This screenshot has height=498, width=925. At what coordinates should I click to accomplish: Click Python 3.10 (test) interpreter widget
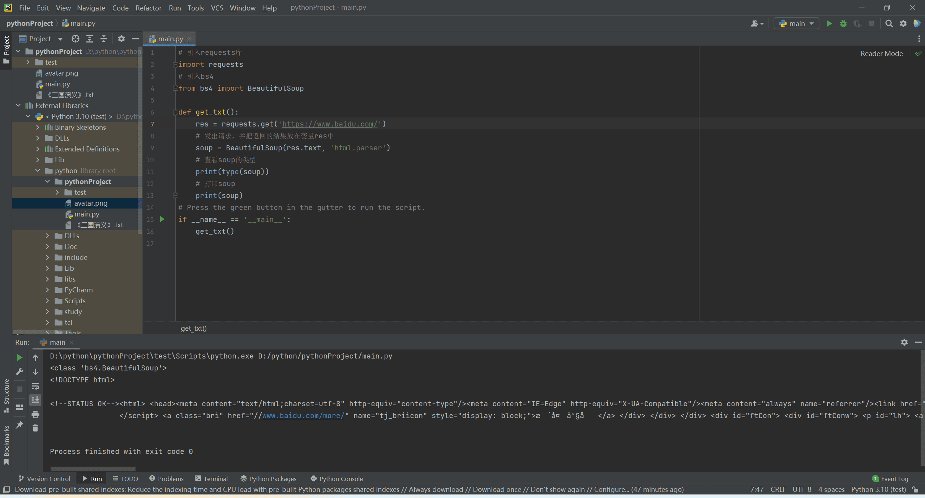coord(878,489)
